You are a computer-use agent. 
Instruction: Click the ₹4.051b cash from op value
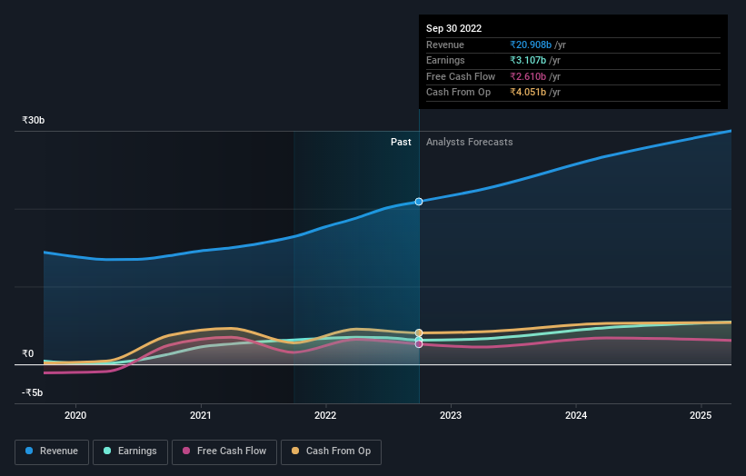click(x=528, y=93)
